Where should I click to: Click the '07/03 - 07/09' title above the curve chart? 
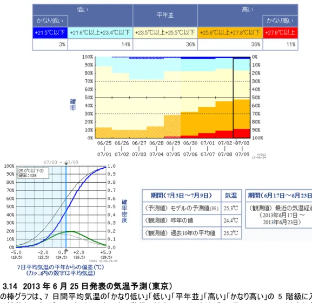[x=61, y=162]
